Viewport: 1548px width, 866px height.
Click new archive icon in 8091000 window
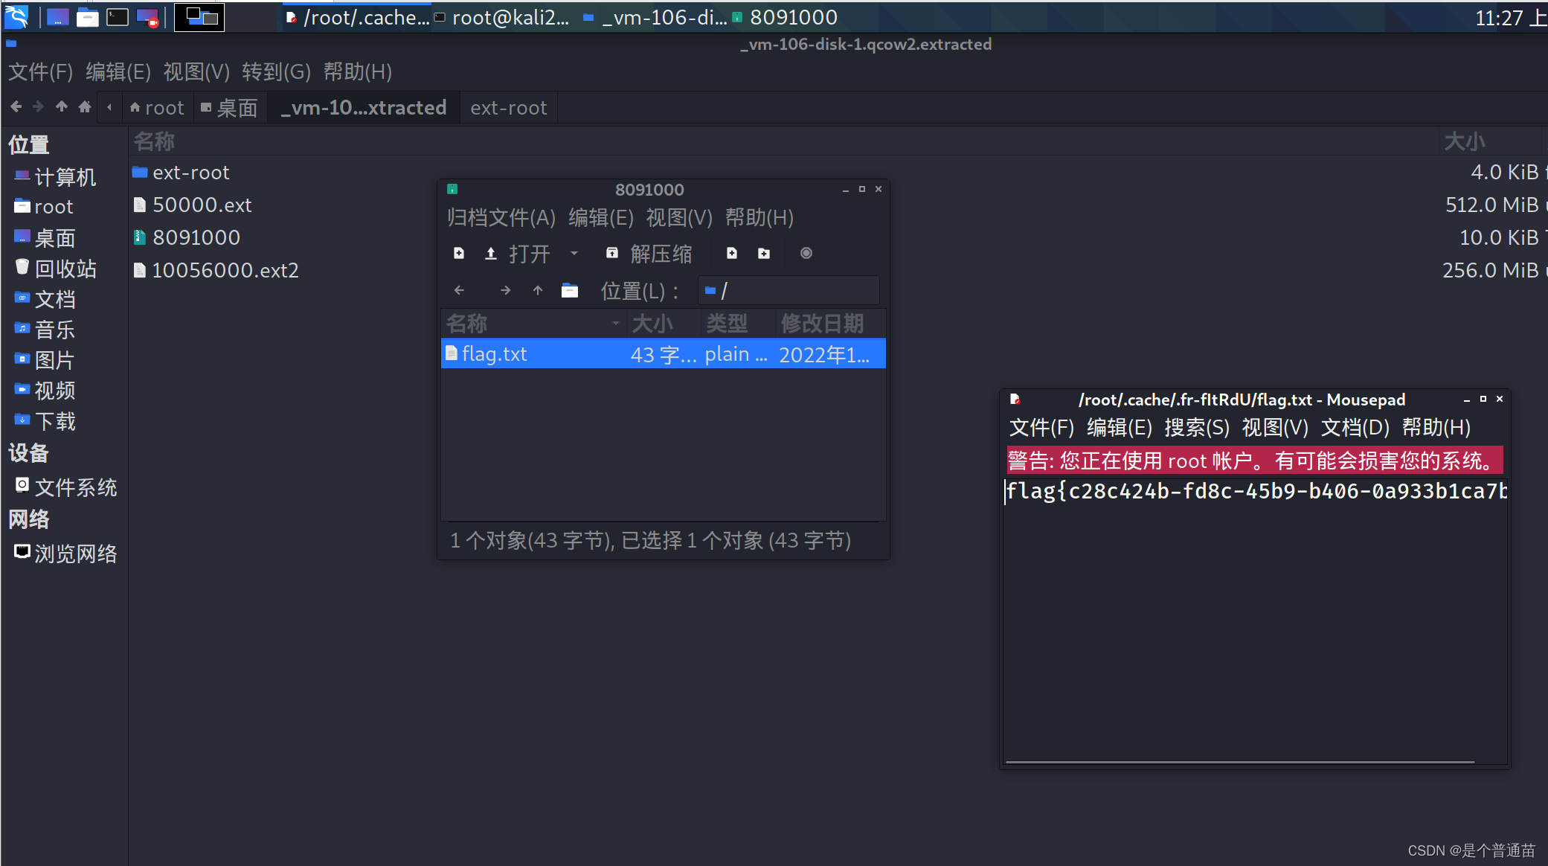(459, 254)
